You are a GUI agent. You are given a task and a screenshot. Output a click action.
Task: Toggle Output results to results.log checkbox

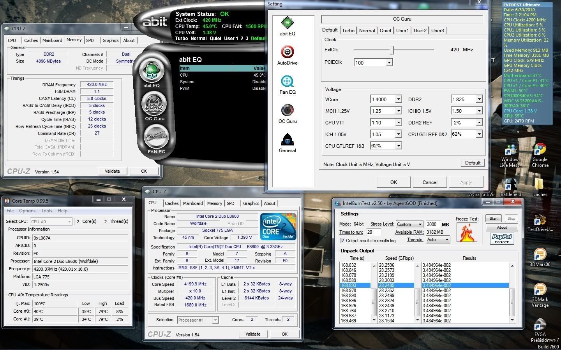pyautogui.click(x=342, y=241)
